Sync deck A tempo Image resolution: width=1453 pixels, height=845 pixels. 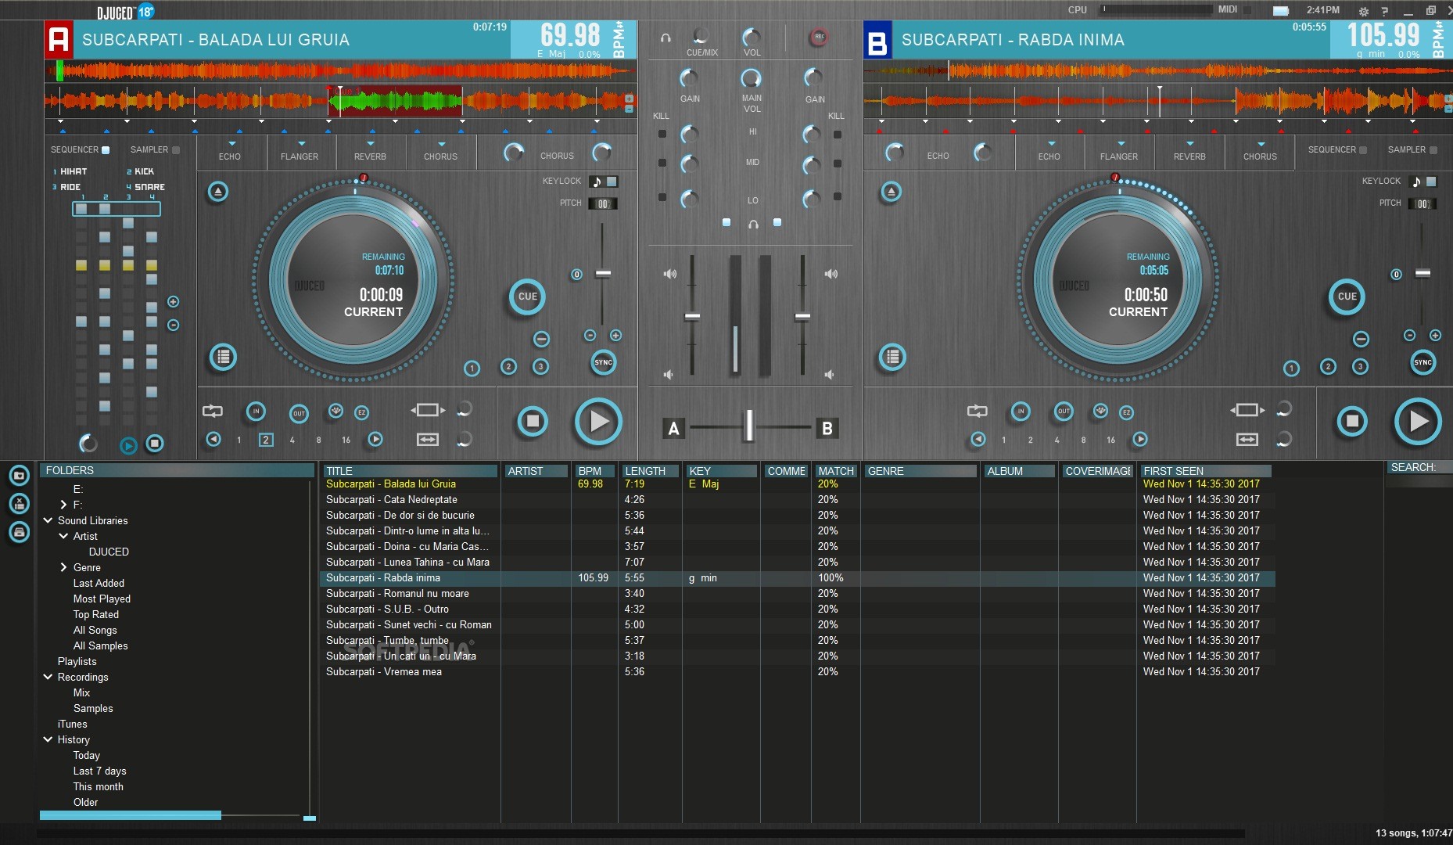point(604,362)
